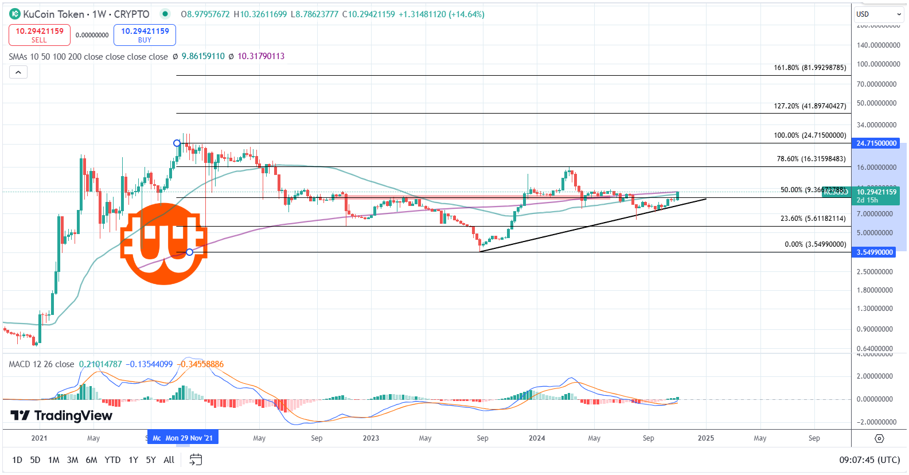Select the 6M time range
The height and width of the screenshot is (475, 909).
tap(91, 460)
